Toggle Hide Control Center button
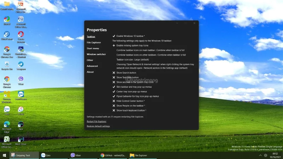 point(128,101)
